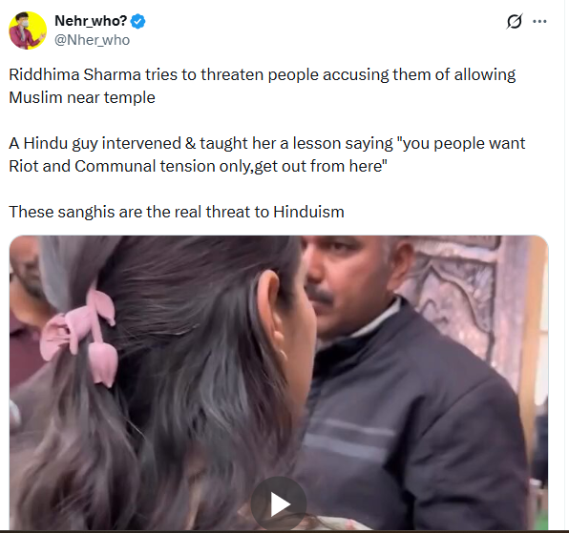Click the quoted phrase 'you people want'
Viewport: 569px width, 533px height.
point(461,143)
